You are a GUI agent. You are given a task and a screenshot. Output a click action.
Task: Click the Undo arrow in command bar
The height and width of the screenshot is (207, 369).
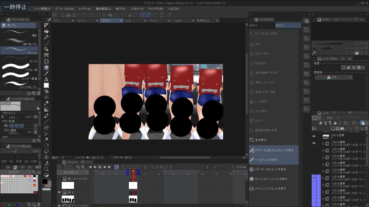[85, 15]
